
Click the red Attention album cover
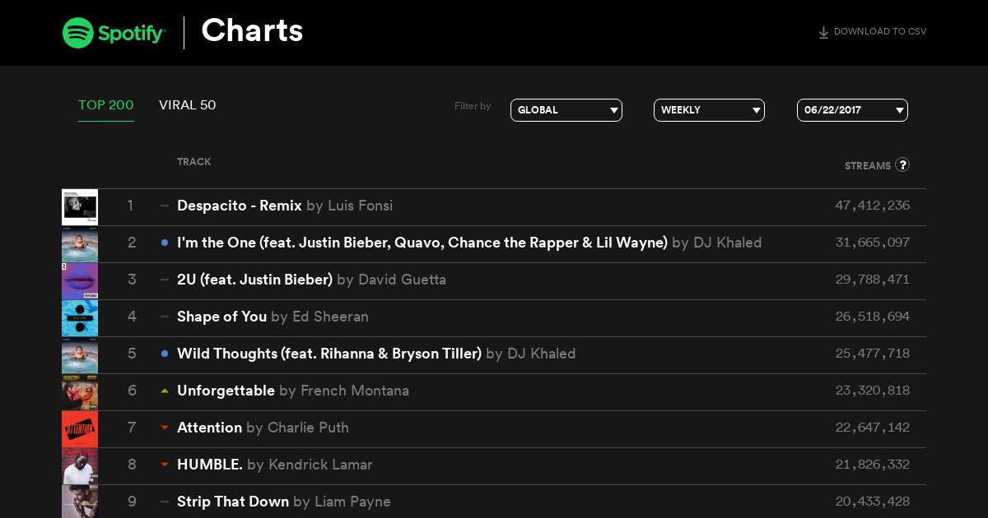80,429
